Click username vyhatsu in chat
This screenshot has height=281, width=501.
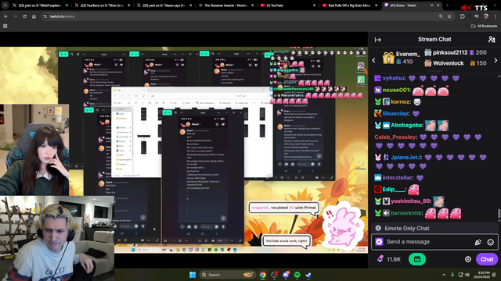(394, 78)
